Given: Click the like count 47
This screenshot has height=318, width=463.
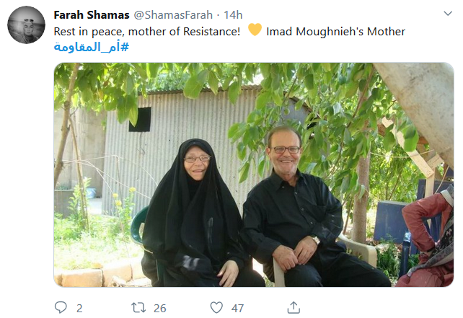Looking at the screenshot, I should (237, 309).
